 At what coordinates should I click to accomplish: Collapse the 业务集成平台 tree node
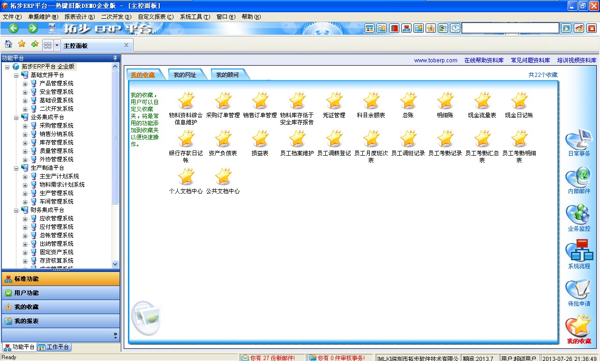coord(16,117)
